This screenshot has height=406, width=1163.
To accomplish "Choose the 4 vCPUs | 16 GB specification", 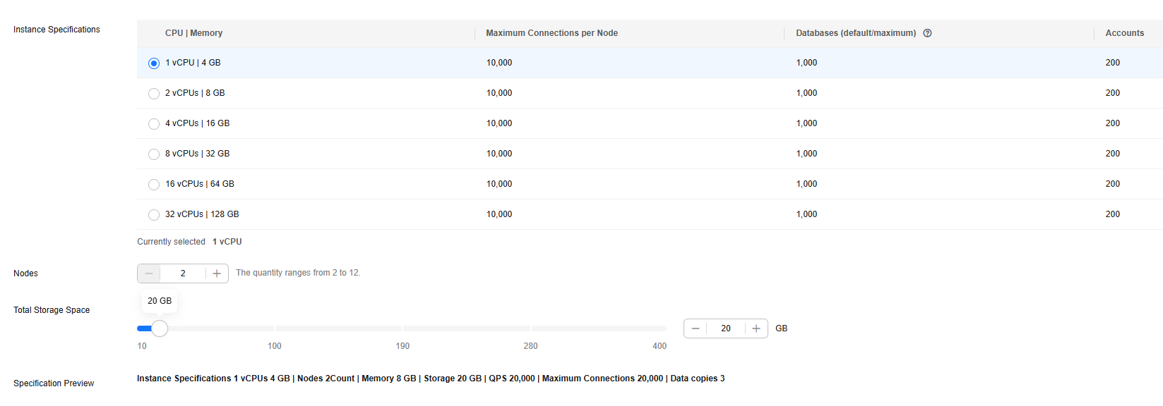I will [x=154, y=124].
